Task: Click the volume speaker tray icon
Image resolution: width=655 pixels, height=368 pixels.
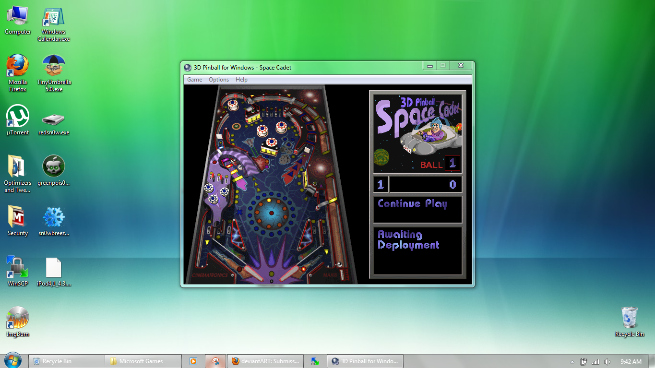Action: coord(607,362)
